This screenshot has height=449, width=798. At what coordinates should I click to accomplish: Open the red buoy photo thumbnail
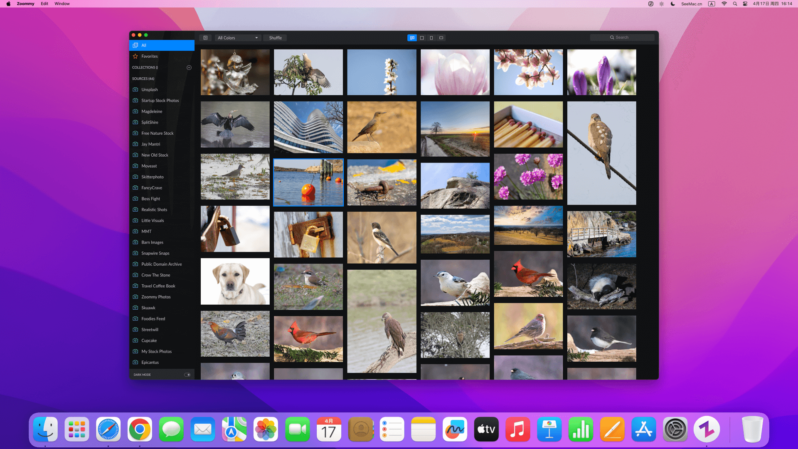tap(308, 182)
